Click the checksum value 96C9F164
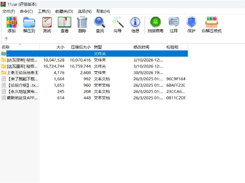Viewport: 245px width, 183px height. point(176,79)
